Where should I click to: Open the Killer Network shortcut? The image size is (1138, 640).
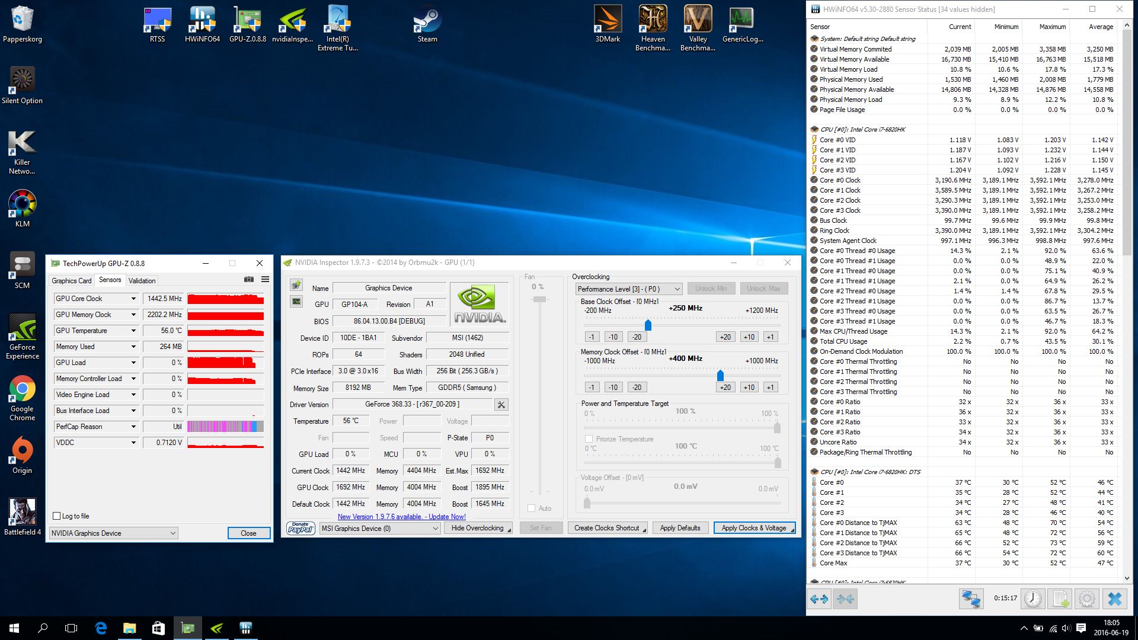[23, 152]
